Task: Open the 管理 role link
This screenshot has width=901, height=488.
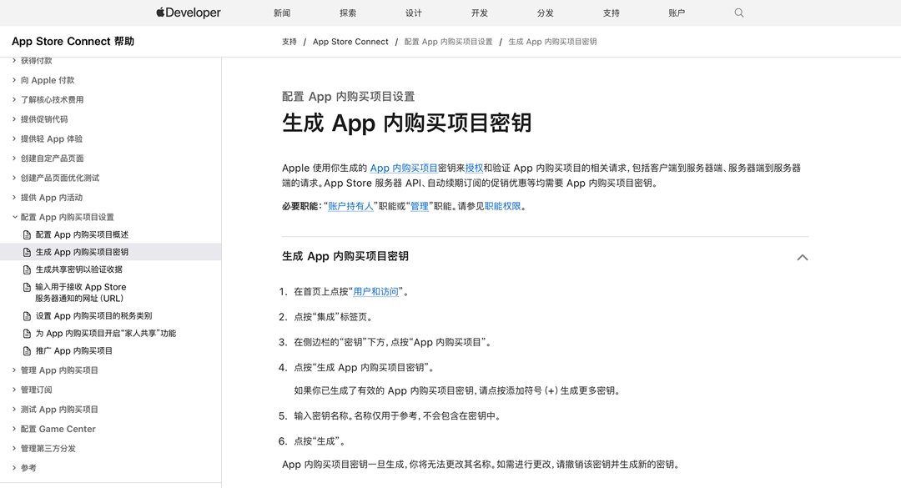Action: 420,206
